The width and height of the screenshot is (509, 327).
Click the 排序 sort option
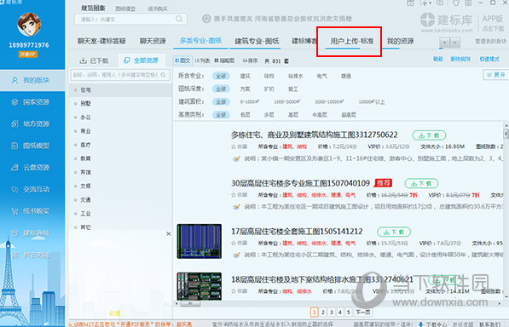(250, 60)
